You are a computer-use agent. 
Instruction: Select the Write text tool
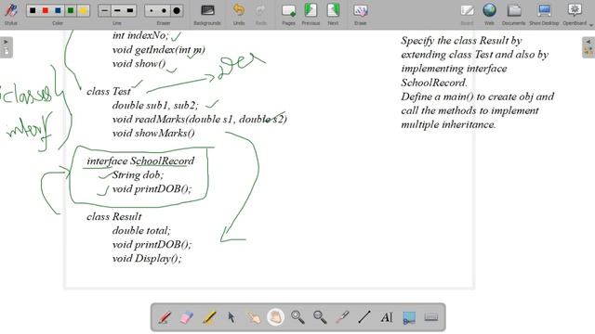[x=387, y=317]
